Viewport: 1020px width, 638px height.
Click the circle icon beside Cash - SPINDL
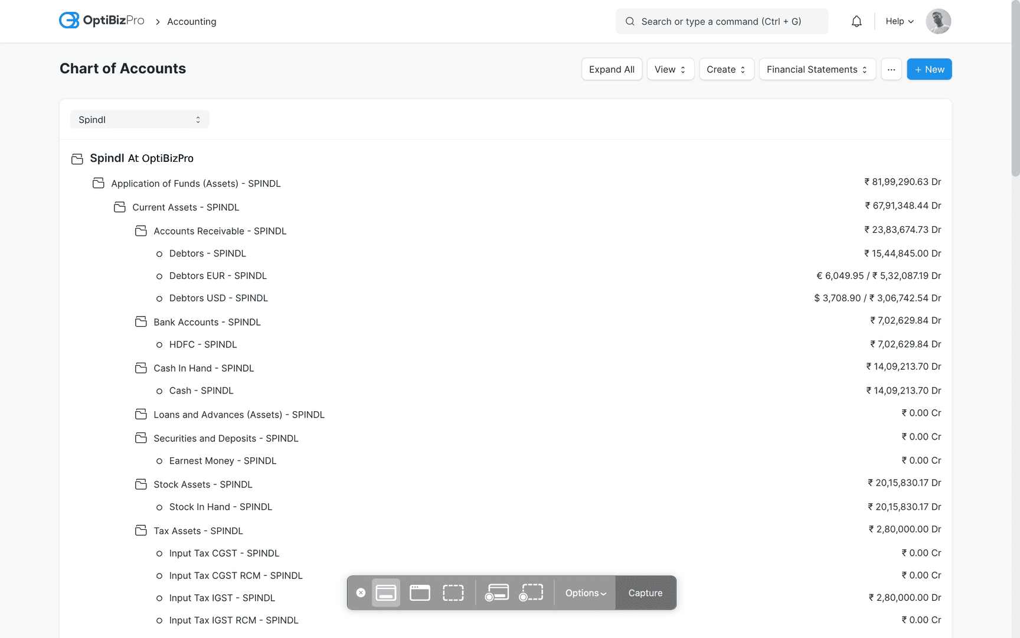[x=159, y=390]
